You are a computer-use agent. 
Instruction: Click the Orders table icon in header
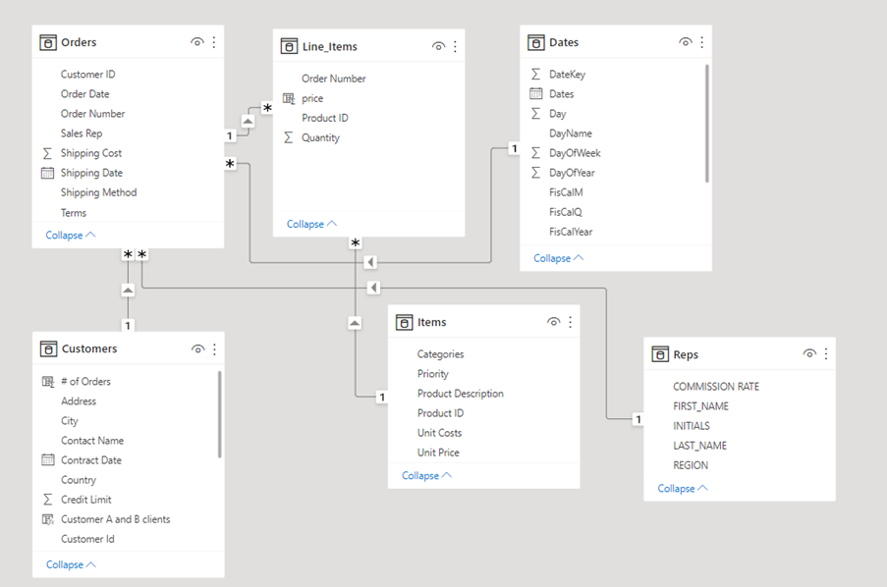[x=48, y=42]
